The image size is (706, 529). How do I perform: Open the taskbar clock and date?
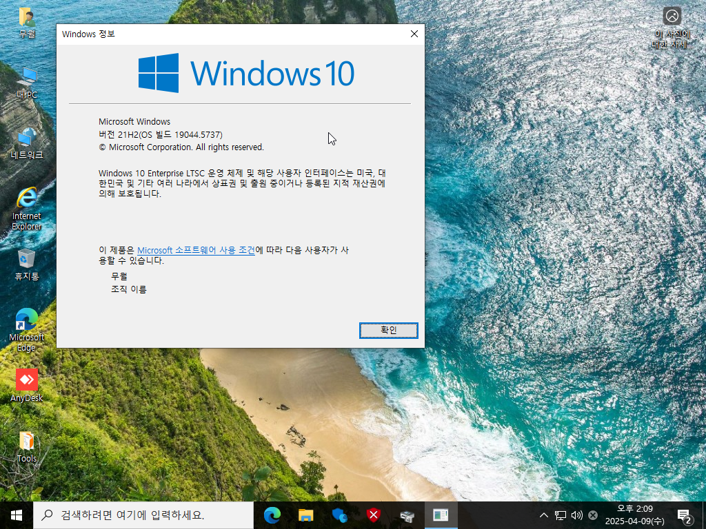point(635,515)
